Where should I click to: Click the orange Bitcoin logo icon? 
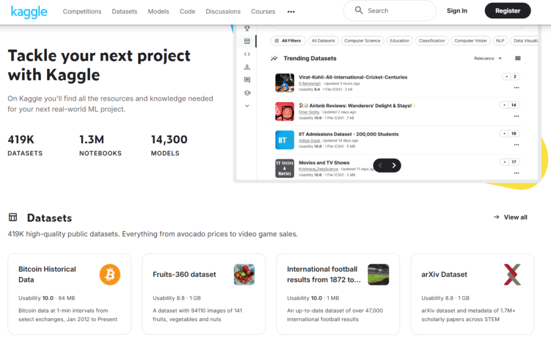[110, 274]
